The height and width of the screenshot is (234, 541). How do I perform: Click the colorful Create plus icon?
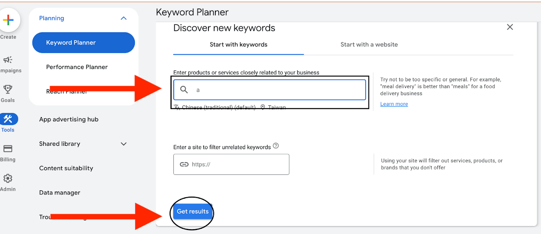pos(8,20)
